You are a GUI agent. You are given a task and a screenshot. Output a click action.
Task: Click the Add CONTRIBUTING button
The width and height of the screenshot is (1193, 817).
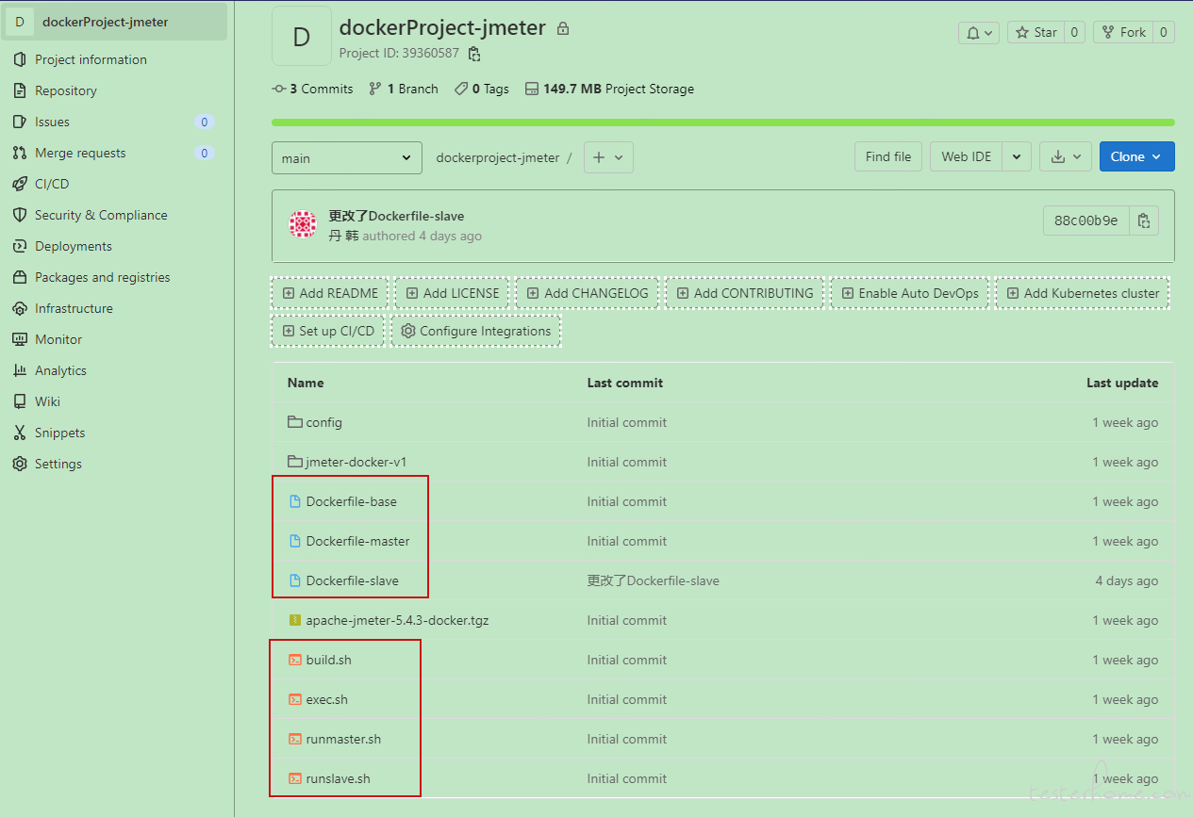(744, 293)
